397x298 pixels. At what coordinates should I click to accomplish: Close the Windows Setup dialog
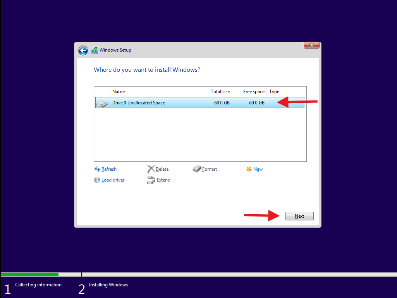coord(311,45)
